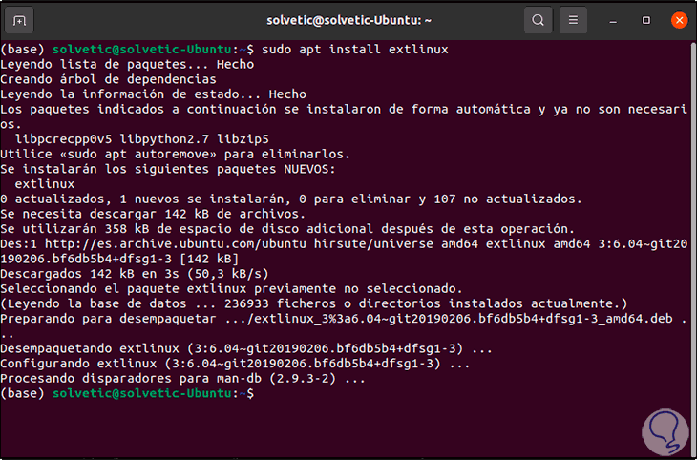Click line 'Utilice «sudo apt autoremove» para eliminarlos.'

[176, 155]
